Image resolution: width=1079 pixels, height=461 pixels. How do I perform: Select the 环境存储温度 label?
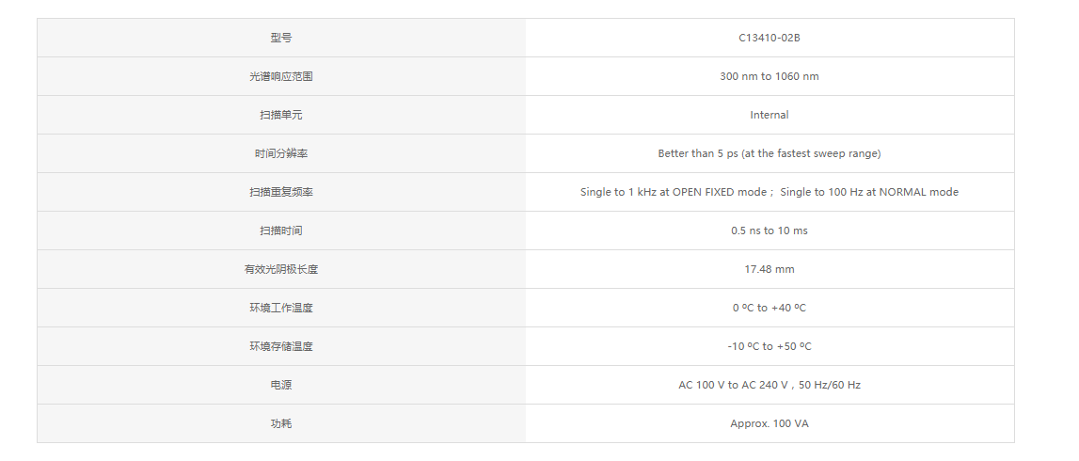(x=280, y=346)
